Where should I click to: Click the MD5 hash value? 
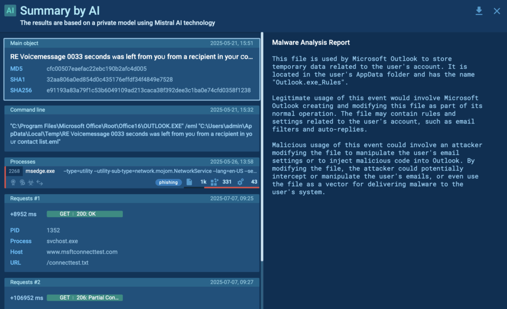(97, 69)
